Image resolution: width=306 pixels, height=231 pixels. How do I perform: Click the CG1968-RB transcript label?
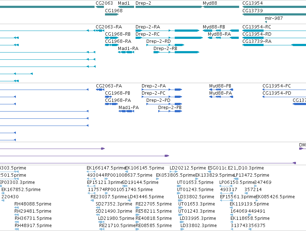click(x=118, y=34)
